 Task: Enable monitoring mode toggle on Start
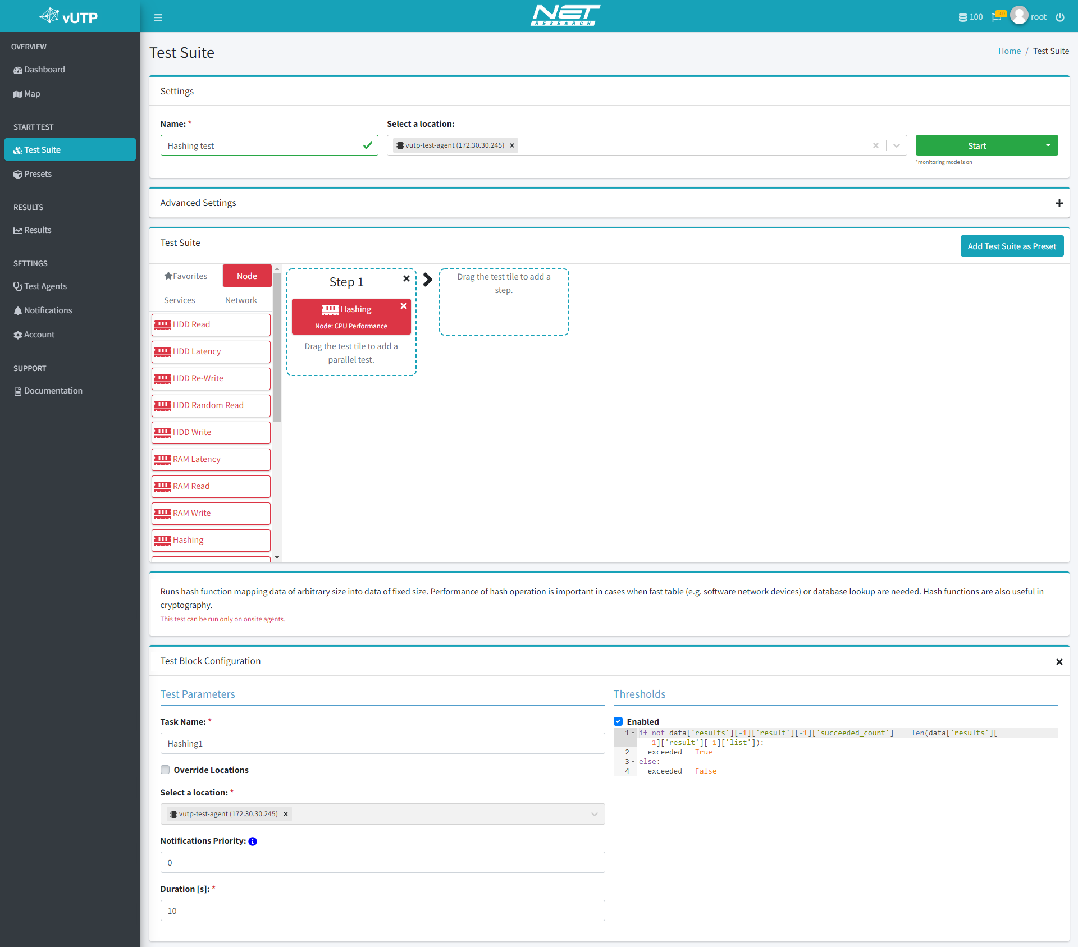1046,145
